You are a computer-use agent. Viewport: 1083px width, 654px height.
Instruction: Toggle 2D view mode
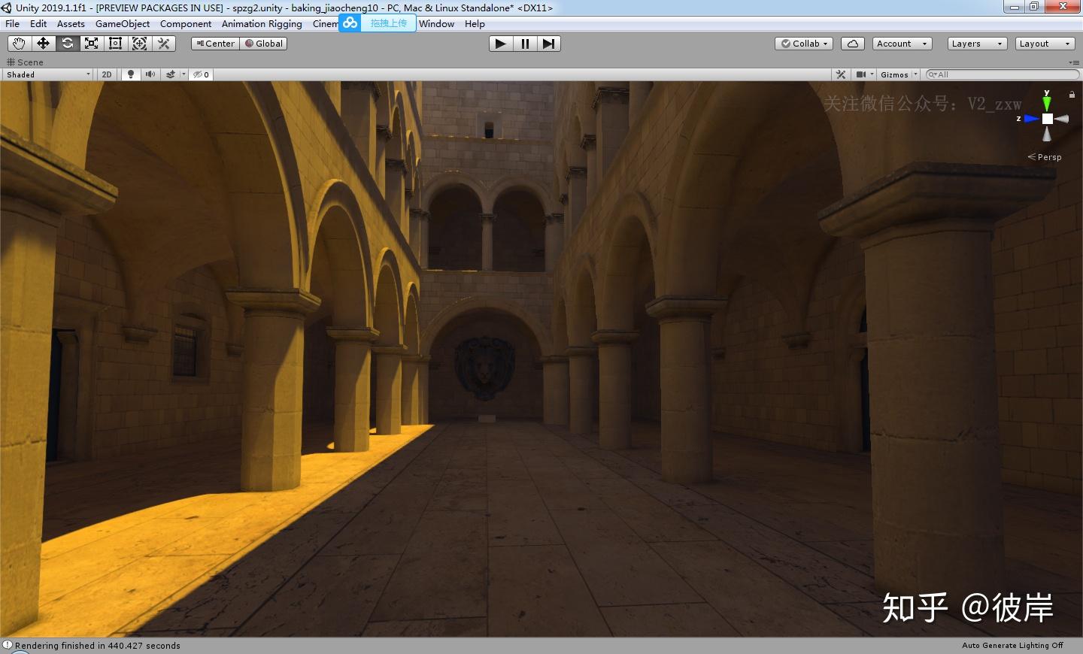coord(107,74)
